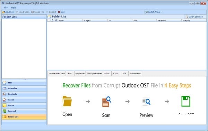The image size is (208, 131).
Task: Toggle the select-all checkbox in header
Action: click(x=49, y=20)
